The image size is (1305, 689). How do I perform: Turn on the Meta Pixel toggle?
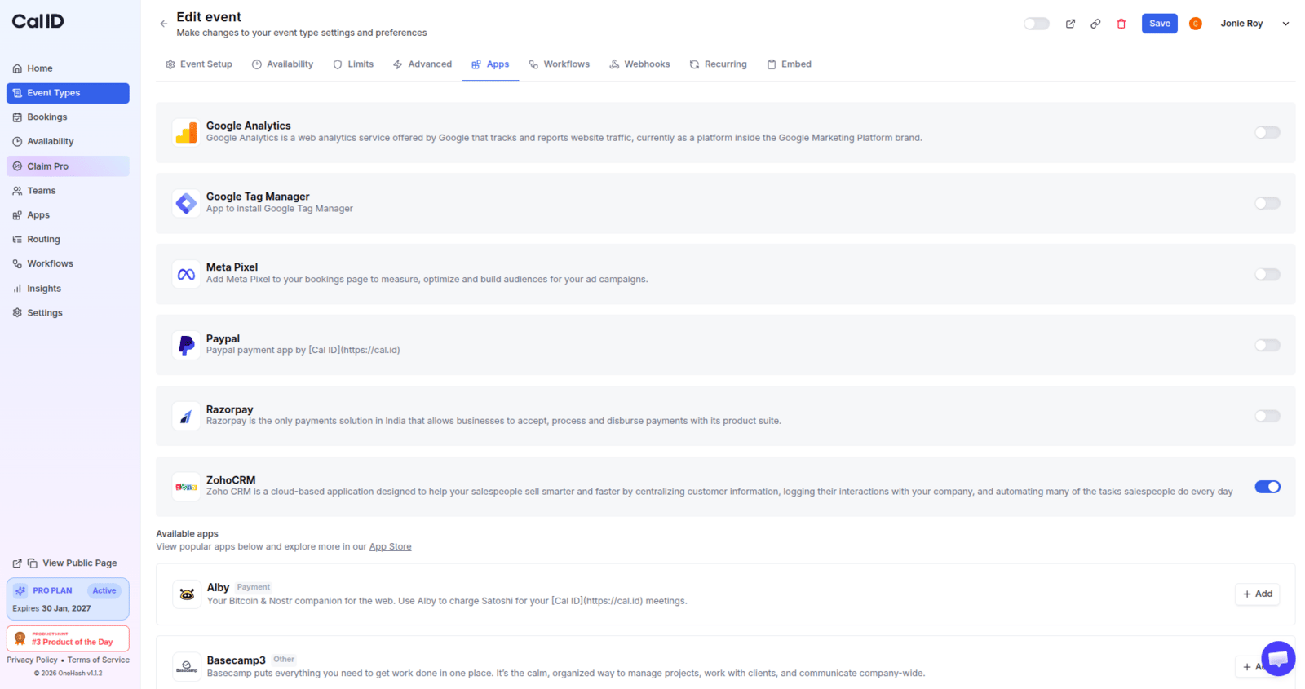1267,274
